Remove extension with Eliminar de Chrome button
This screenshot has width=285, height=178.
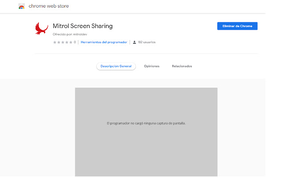click(x=237, y=26)
